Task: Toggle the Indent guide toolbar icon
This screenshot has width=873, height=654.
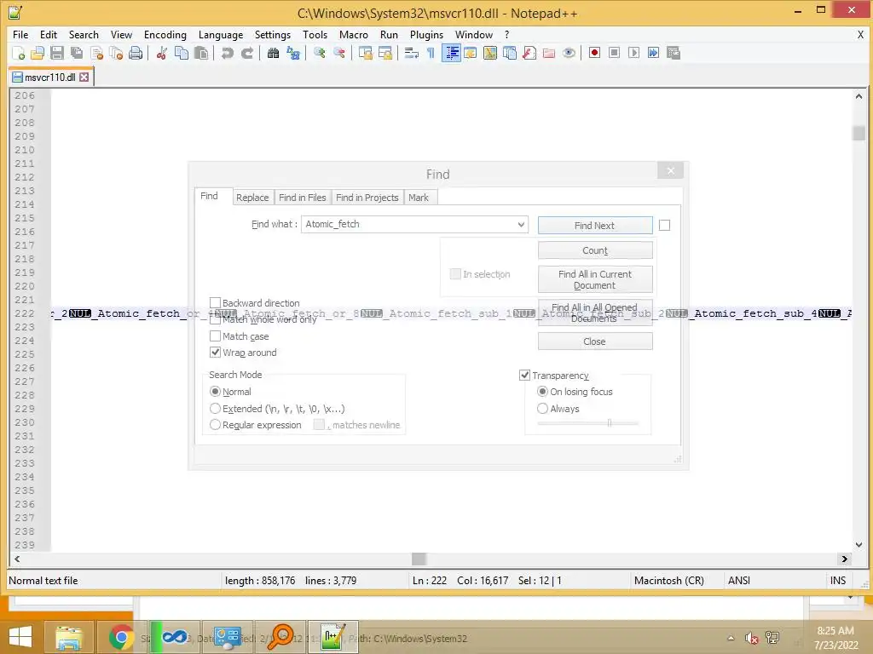Action: (451, 54)
